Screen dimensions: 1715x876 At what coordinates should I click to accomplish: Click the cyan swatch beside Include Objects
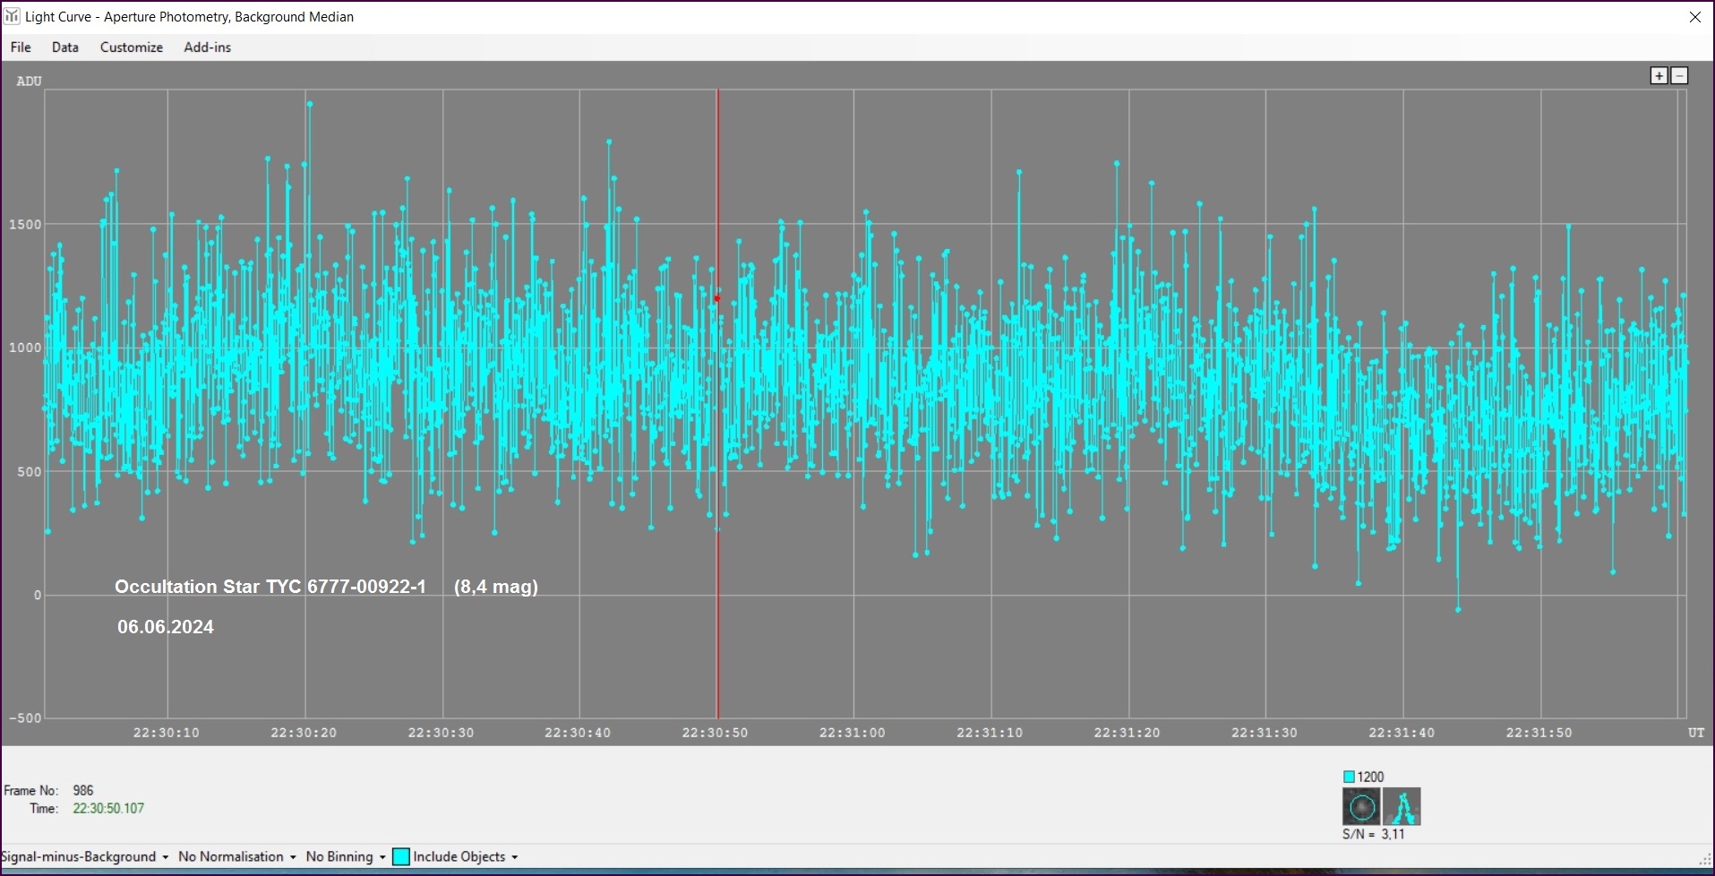(401, 856)
